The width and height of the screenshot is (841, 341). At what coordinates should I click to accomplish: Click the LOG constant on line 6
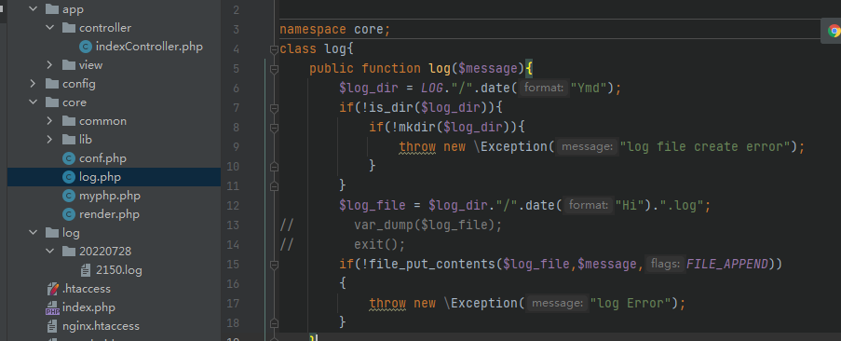tap(432, 88)
